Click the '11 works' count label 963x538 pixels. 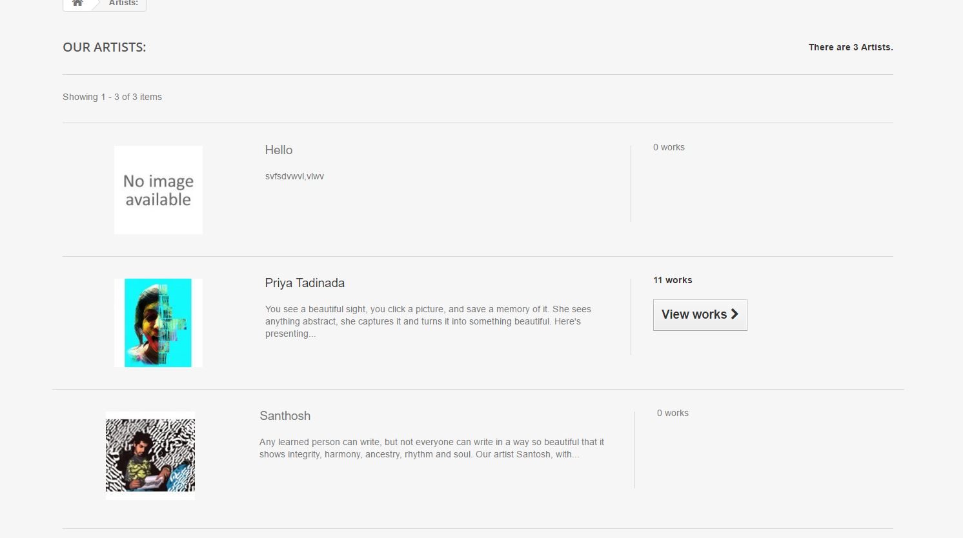coord(673,281)
